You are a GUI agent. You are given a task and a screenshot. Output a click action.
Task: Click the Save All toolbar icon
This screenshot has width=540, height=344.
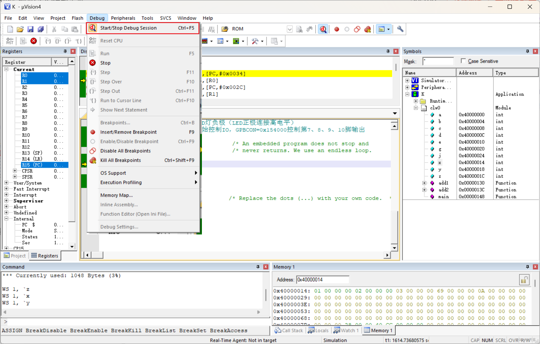click(41, 29)
